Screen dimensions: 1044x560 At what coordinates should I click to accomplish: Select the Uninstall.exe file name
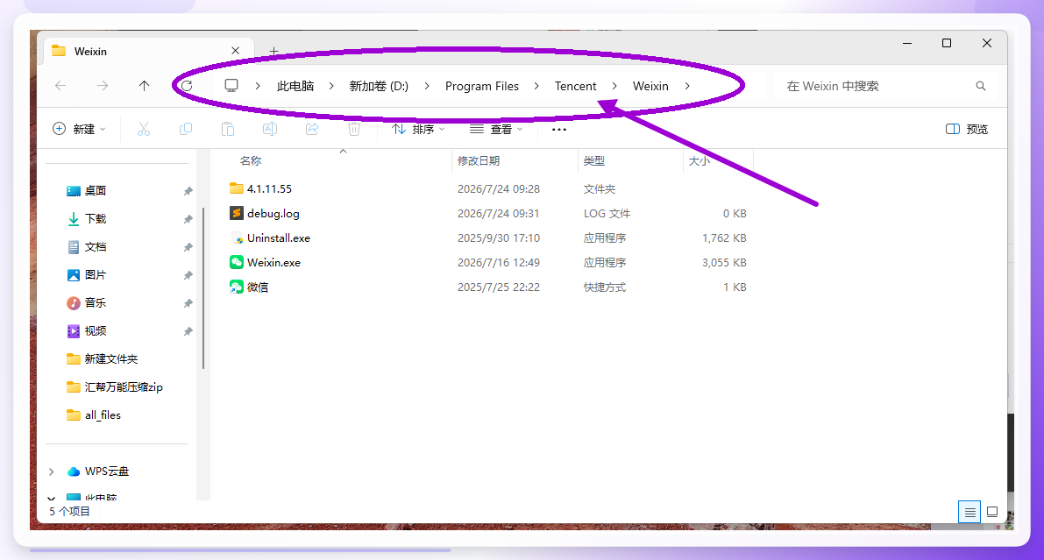[278, 237]
